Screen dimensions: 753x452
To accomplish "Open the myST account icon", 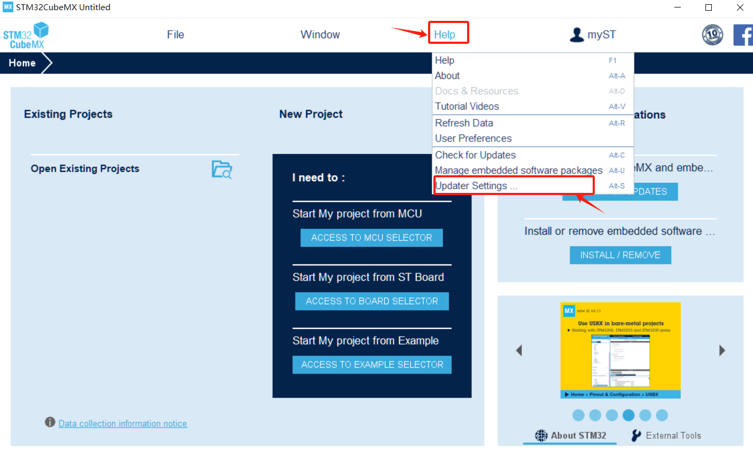I will click(x=577, y=35).
